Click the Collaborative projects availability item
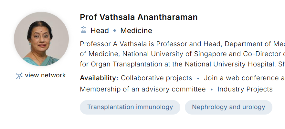Image resolution: width=285 pixels, height=129 pixels. 156,78
